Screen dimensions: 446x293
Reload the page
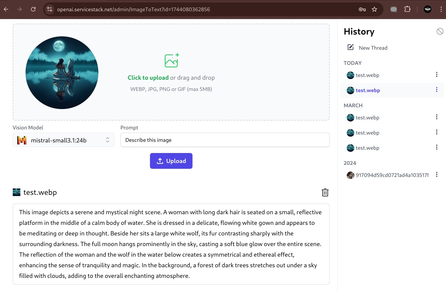[x=33, y=9]
